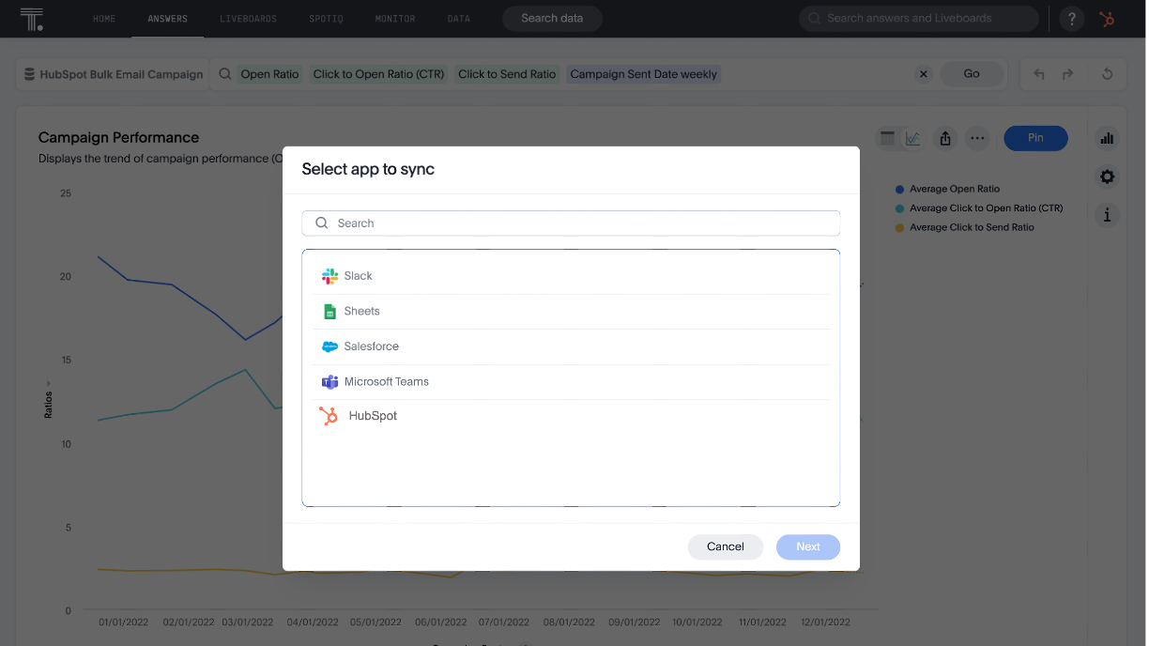The image size is (1149, 646).
Task: View answer info via the info icon
Action: [1107, 215]
